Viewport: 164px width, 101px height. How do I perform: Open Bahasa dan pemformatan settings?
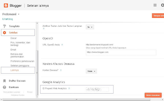[x=17, y=55]
